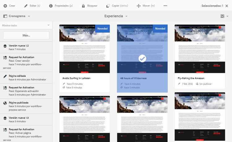Clear selection with the X icon

tap(227, 6)
